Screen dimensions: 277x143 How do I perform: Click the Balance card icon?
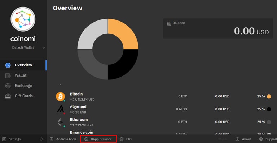169,24
